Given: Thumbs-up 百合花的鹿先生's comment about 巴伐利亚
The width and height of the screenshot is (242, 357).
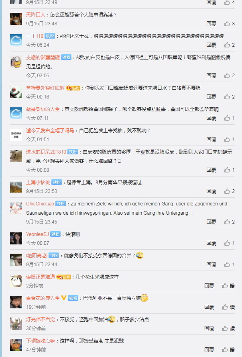Looking at the screenshot, I should pos(225,307).
